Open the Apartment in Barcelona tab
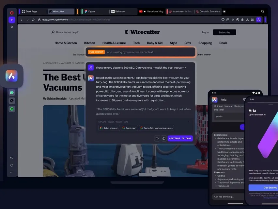 click(181, 11)
